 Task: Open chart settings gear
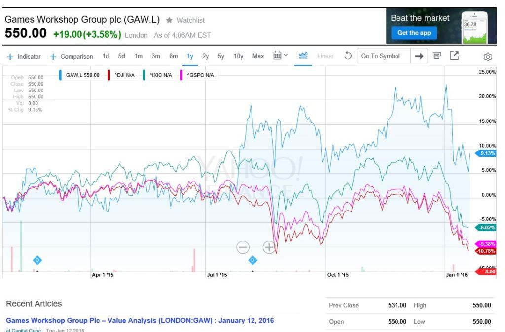coord(488,57)
